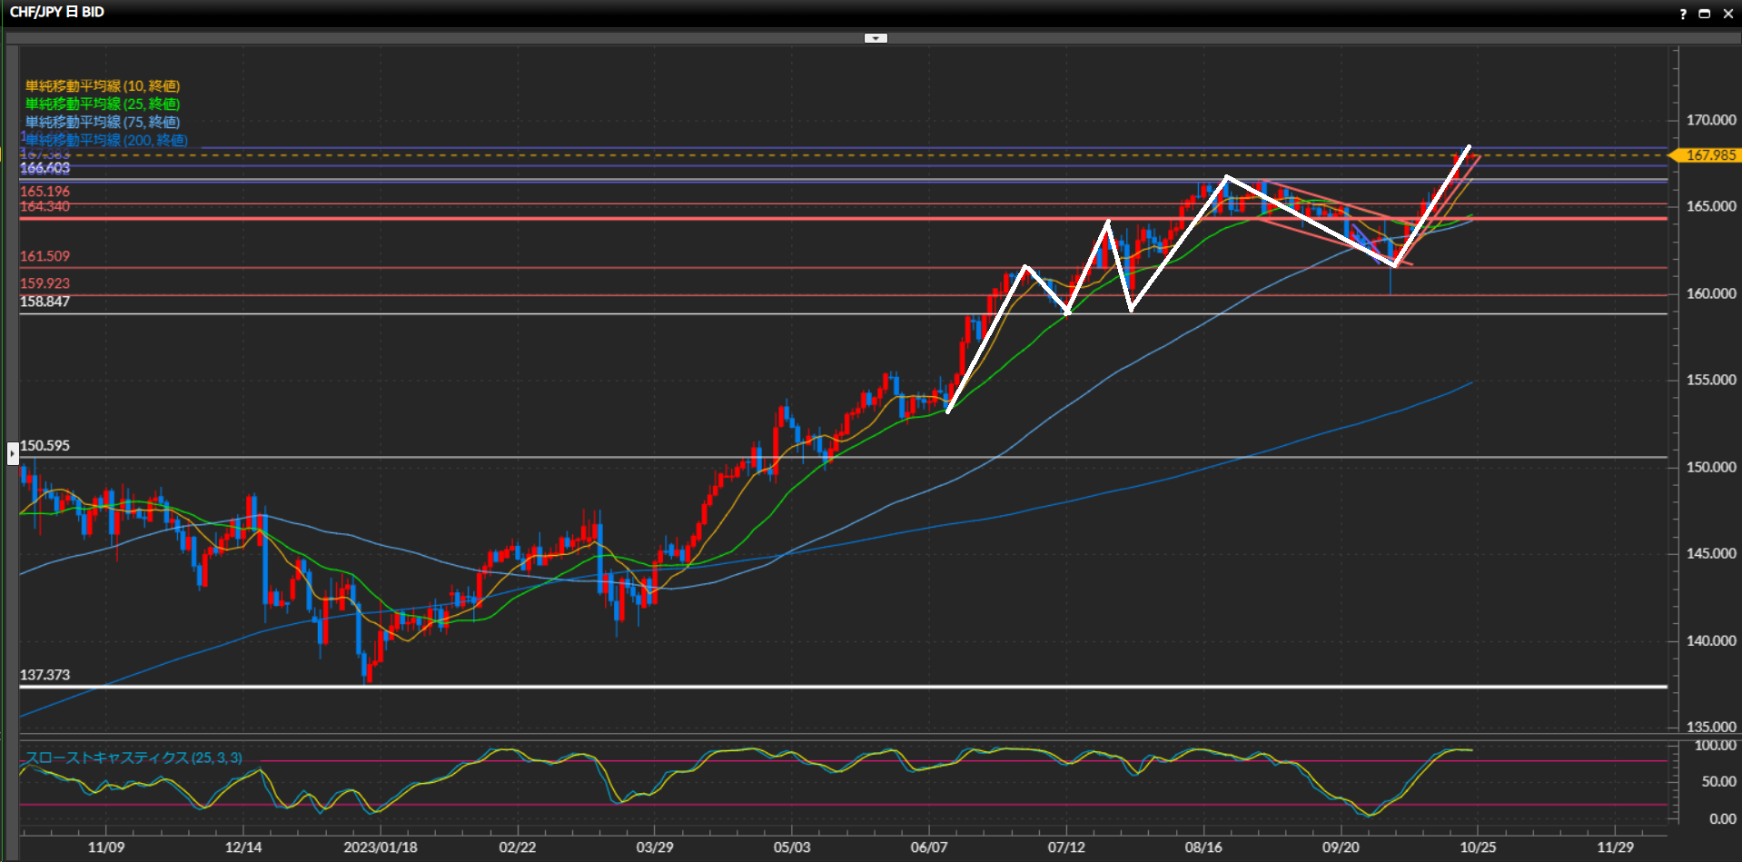
Task: Select the horizontal line labeled 150.595
Action: click(x=817, y=457)
